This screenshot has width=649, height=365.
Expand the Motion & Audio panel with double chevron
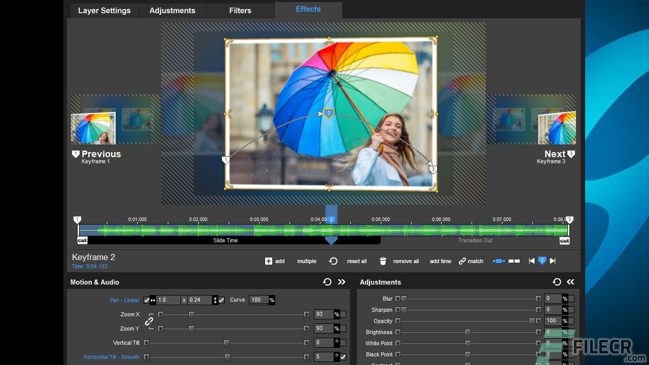[342, 282]
